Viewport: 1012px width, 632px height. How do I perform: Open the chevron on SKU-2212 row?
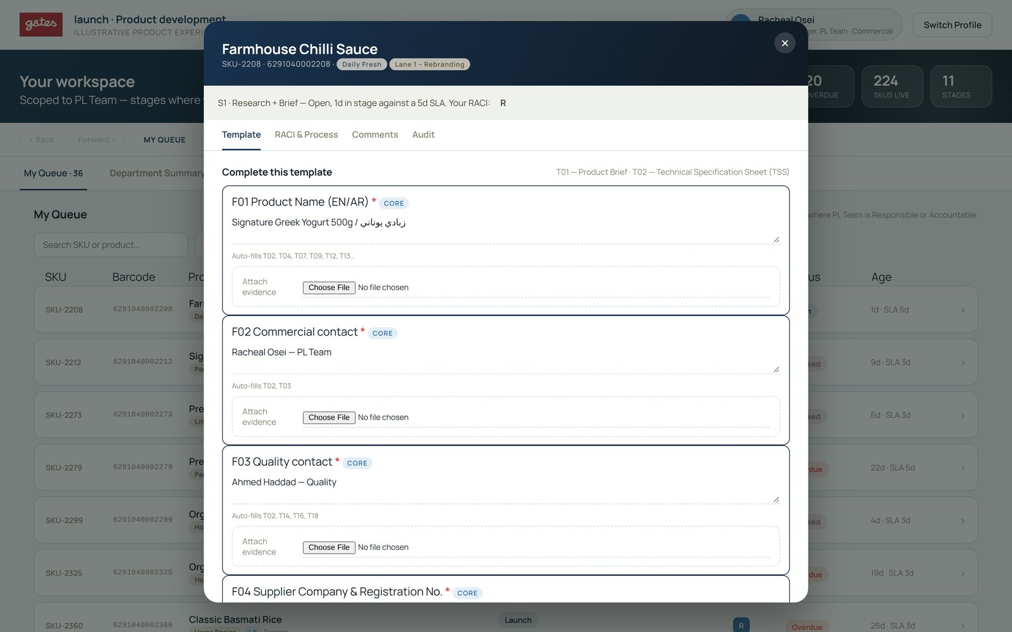(963, 363)
